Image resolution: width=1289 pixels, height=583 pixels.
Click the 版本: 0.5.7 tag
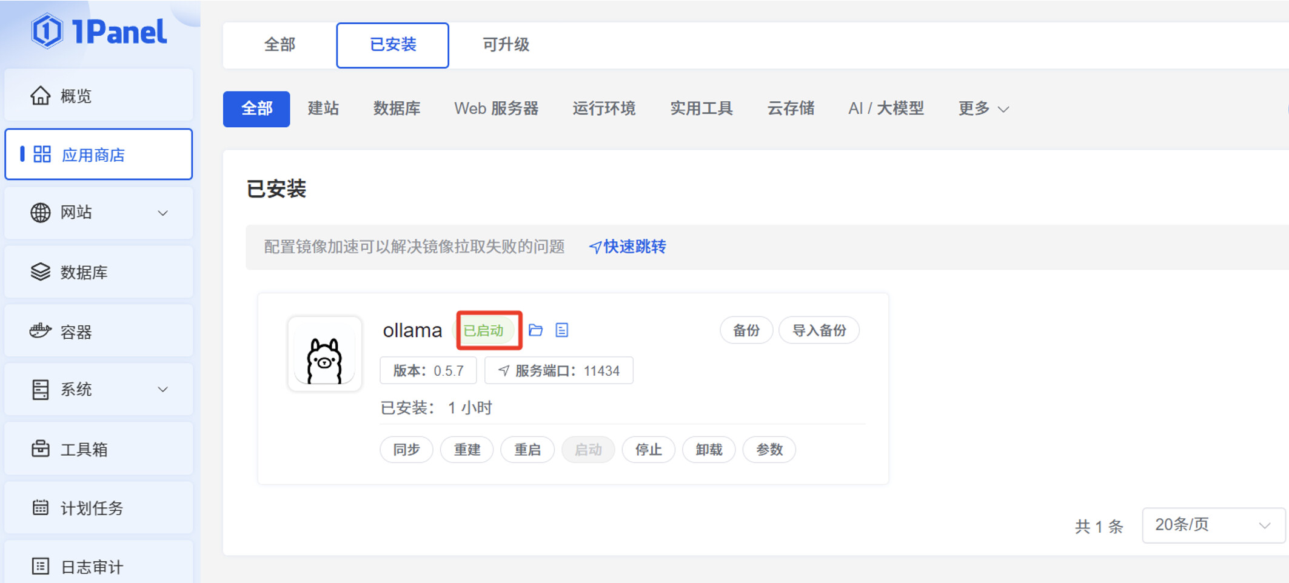click(x=428, y=370)
